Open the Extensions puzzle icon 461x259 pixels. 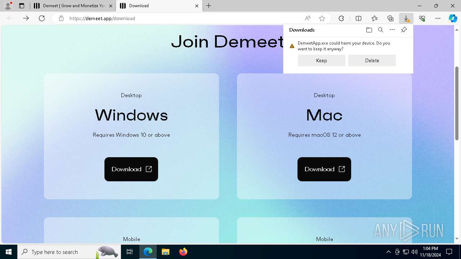click(341, 18)
